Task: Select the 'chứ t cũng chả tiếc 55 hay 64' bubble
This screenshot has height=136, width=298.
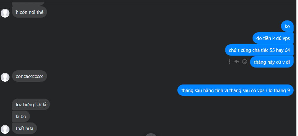Action: click(259, 50)
